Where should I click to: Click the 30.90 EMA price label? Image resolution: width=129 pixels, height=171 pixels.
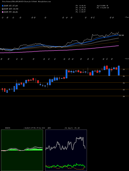tap(121, 35)
